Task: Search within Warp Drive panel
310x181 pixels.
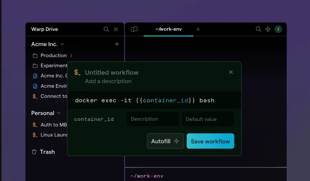Action: 106,29
